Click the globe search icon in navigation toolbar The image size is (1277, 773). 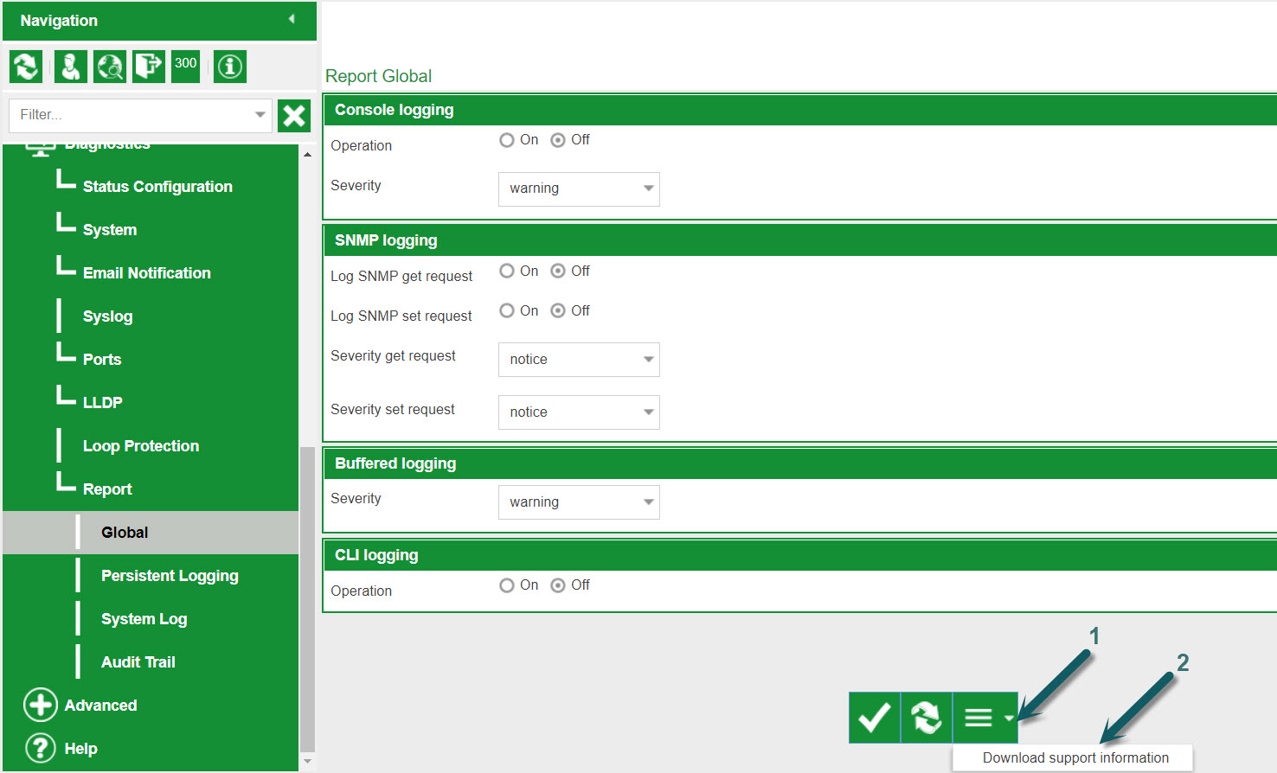pyautogui.click(x=110, y=67)
